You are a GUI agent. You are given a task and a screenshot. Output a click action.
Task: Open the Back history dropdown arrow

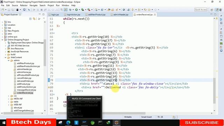click(152, 10)
